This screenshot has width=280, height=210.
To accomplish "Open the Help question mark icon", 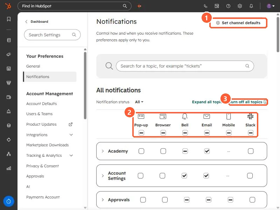I will pos(228,6).
